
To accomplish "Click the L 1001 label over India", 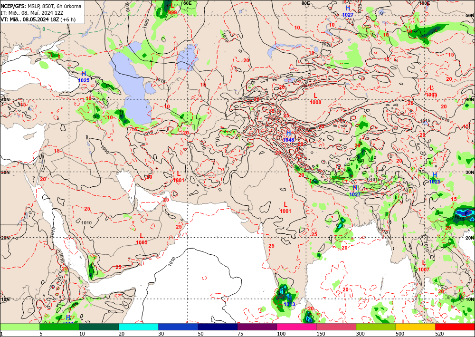I will tap(285, 208).
